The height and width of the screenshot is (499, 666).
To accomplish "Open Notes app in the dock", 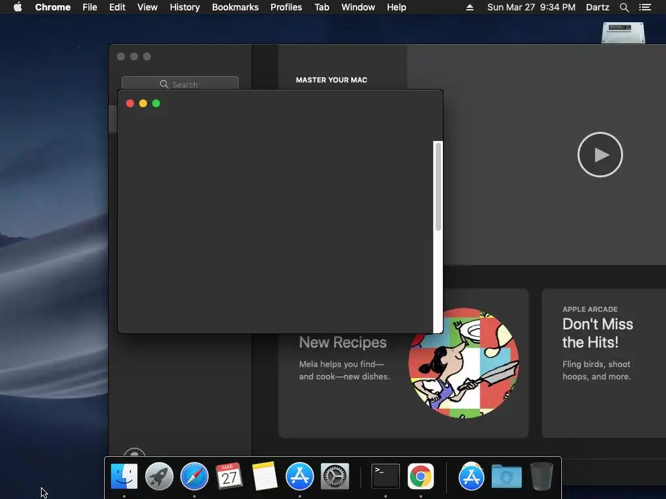I will (x=264, y=476).
